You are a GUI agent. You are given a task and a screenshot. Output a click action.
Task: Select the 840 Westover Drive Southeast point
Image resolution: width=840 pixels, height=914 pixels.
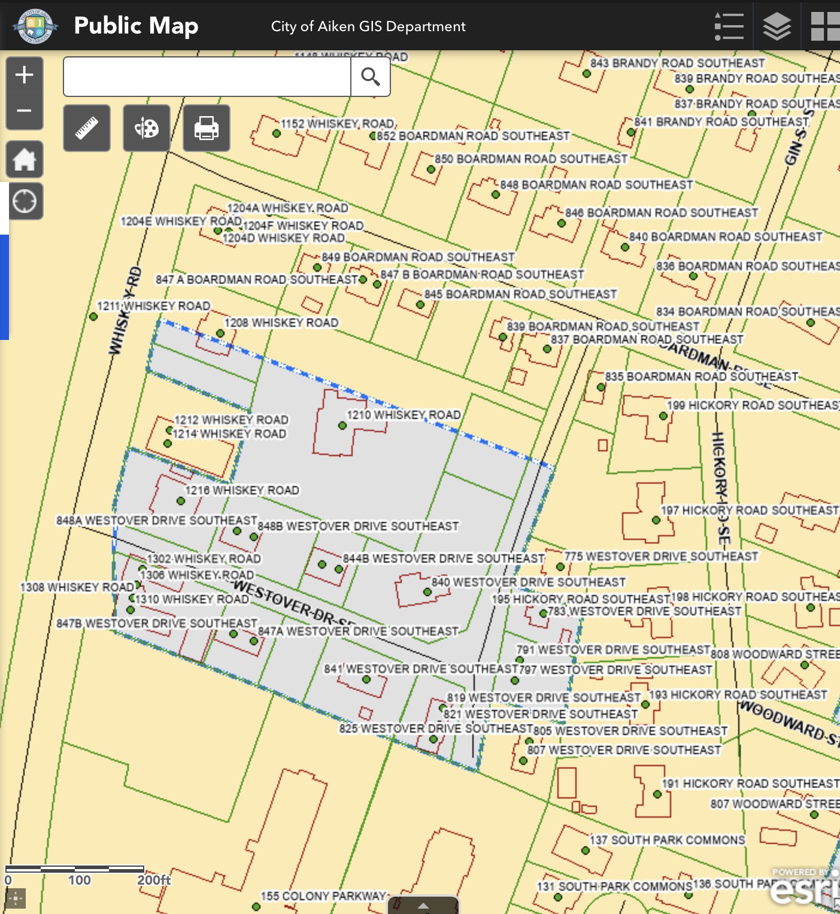[427, 592]
